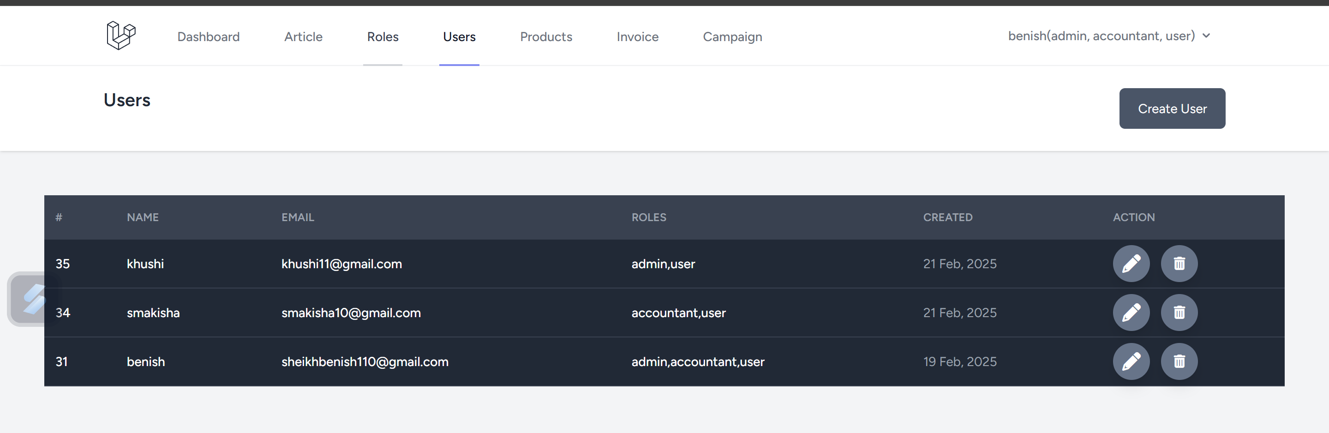1329x433 pixels.
Task: Edit user smakisha with pencil icon
Action: coord(1131,313)
